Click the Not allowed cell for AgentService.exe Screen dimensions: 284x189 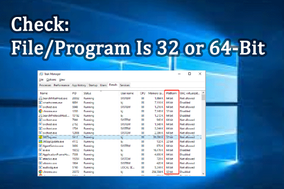[x=187, y=146]
